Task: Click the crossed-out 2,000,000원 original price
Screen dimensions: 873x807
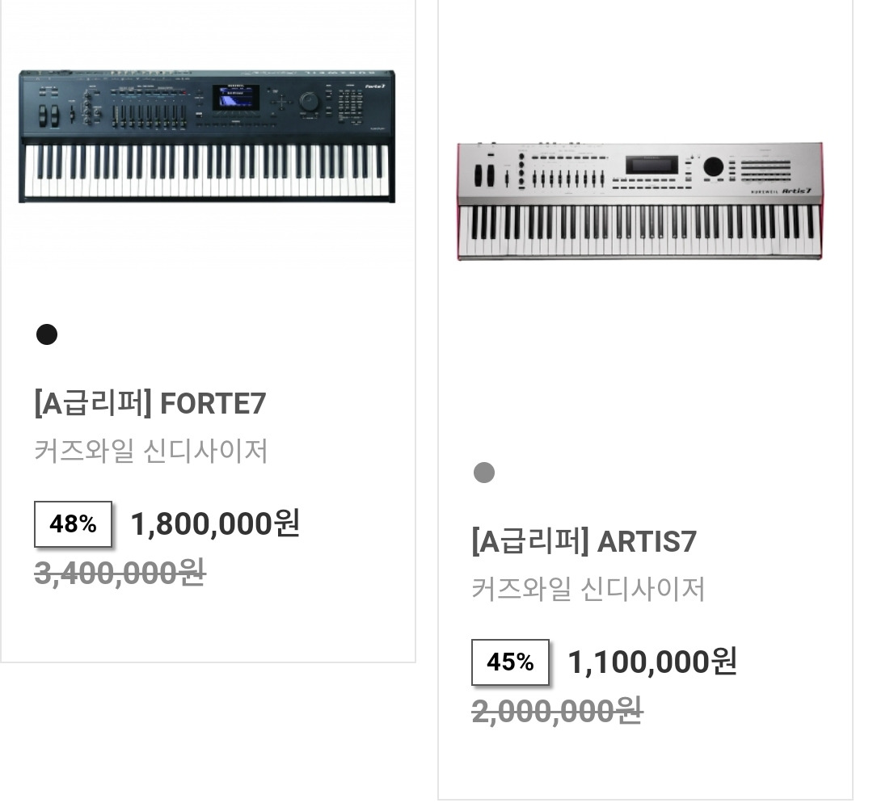Action: (x=557, y=711)
